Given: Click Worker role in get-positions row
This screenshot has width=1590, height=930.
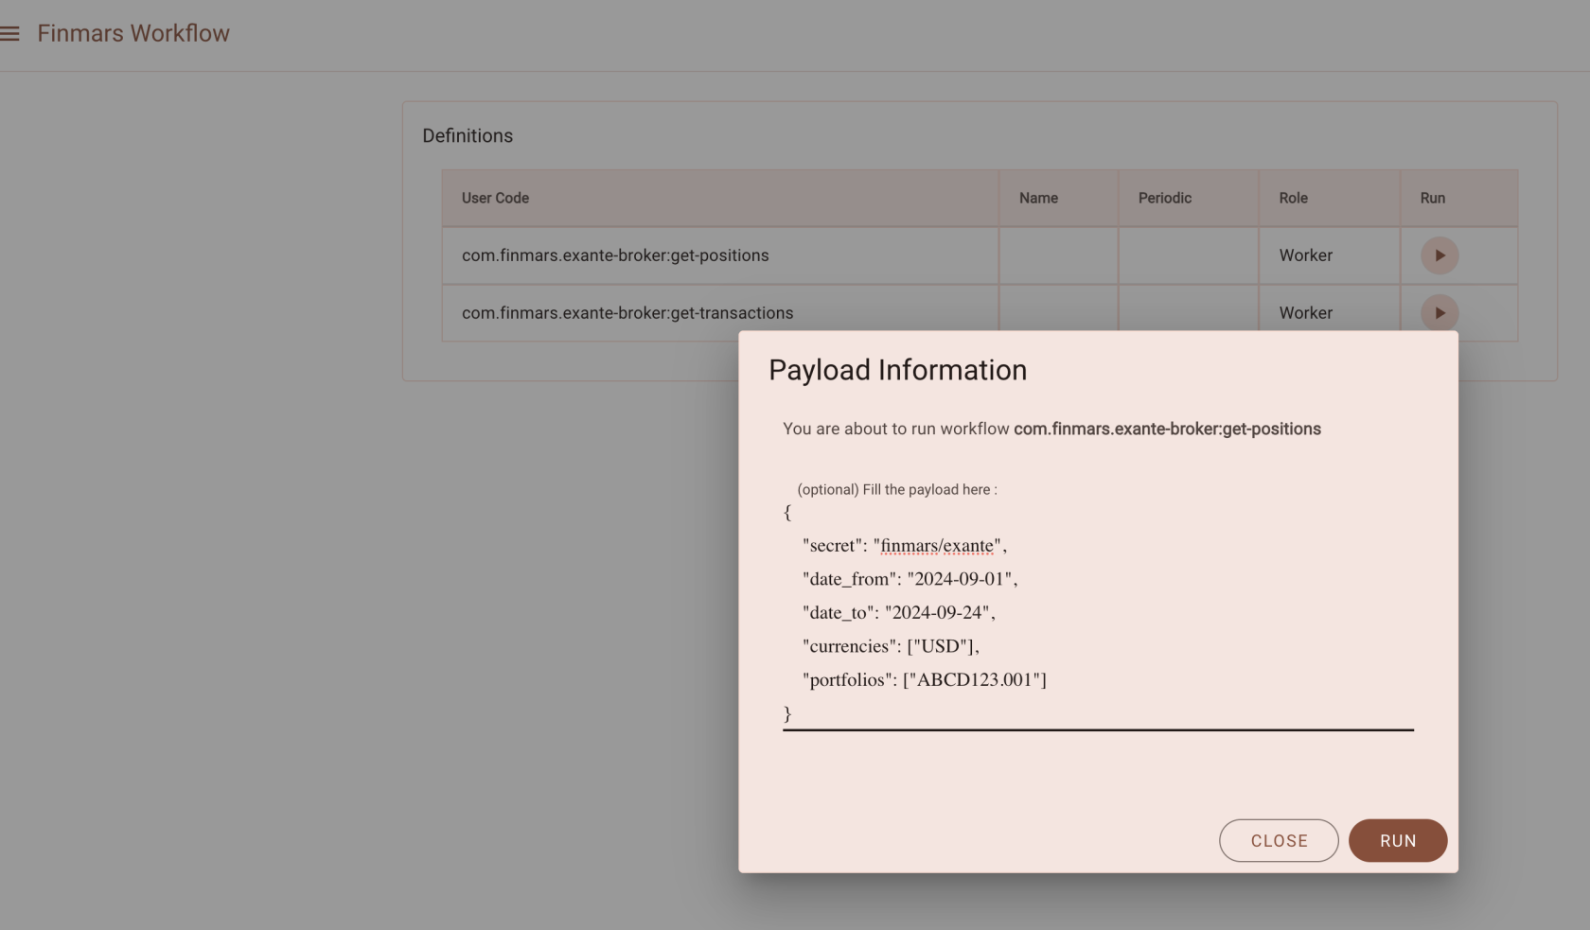Looking at the screenshot, I should 1305,255.
